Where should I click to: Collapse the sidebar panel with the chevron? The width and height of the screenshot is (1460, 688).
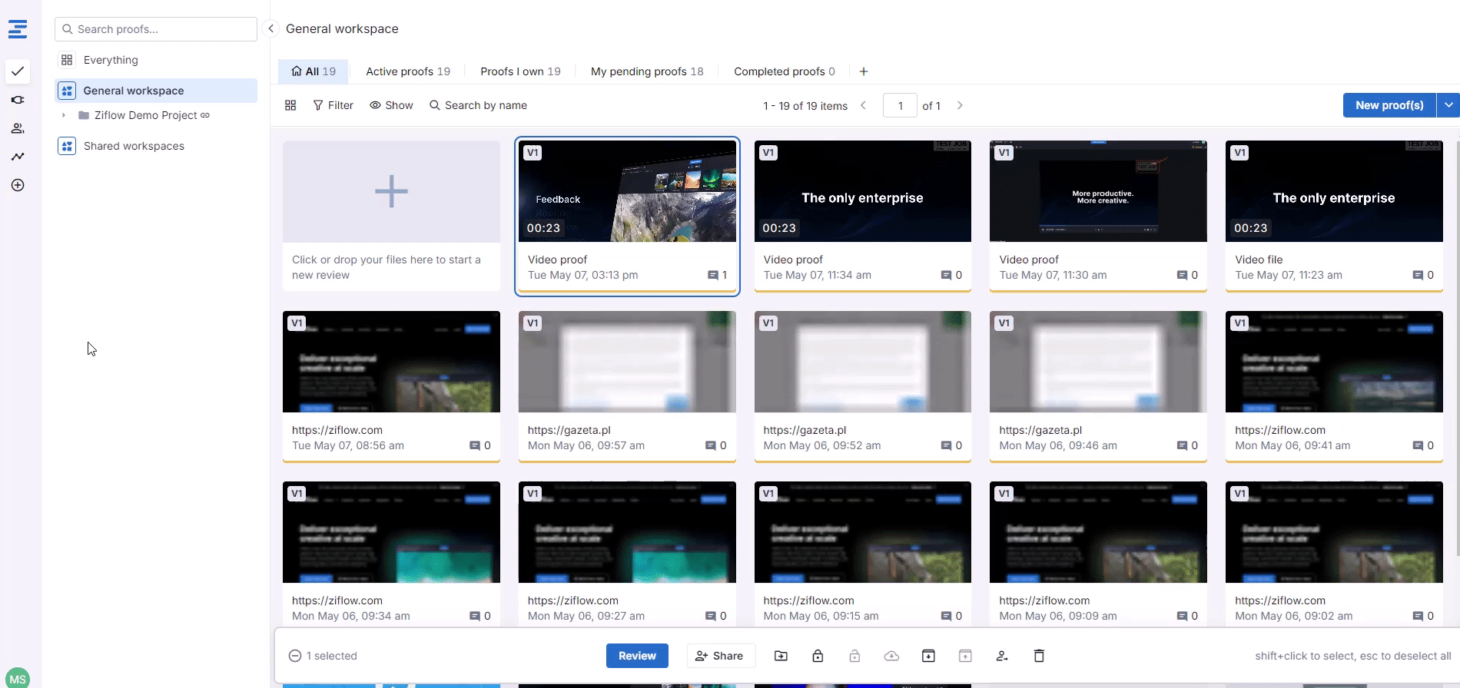[270, 28]
